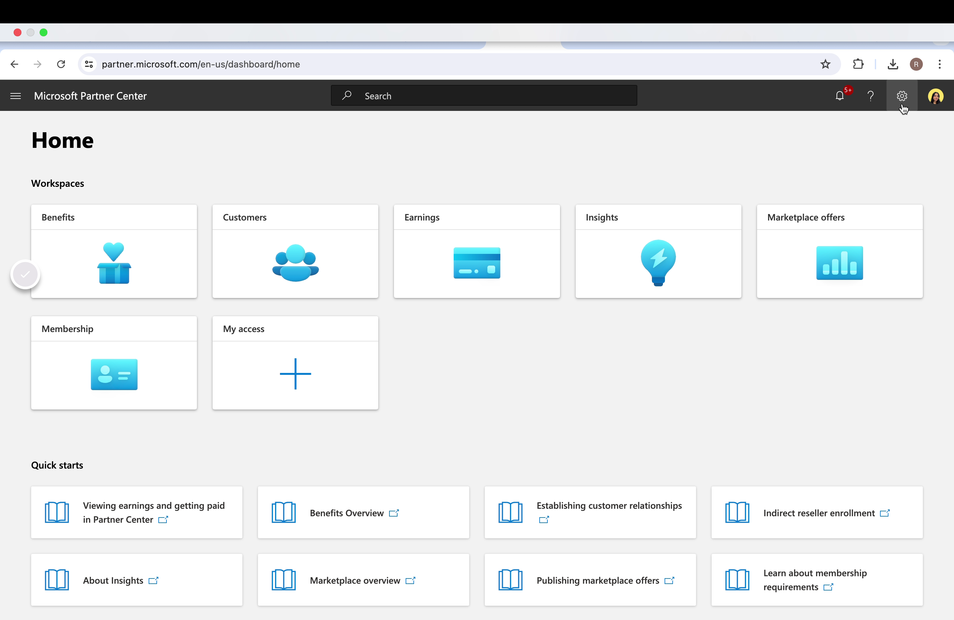This screenshot has height=620, width=954.
Task: Click the Membership ID card icon
Action: pyautogui.click(x=114, y=375)
